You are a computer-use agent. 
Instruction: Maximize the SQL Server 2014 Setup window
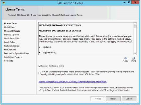[x=129, y=2]
